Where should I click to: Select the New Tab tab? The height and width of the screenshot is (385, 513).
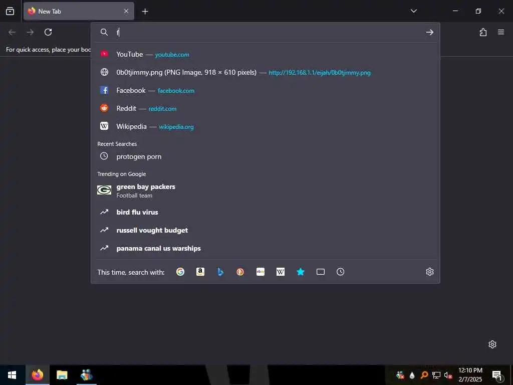pyautogui.click(x=79, y=11)
